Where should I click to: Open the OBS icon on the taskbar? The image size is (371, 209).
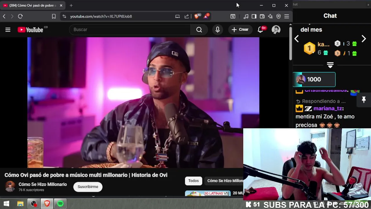tap(34, 204)
